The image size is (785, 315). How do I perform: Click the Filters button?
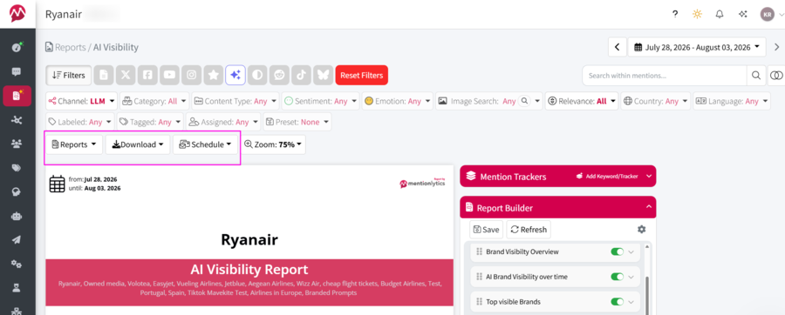[x=69, y=76]
